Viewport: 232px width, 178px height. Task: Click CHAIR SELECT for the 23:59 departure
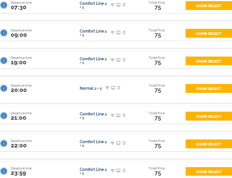[x=209, y=172]
